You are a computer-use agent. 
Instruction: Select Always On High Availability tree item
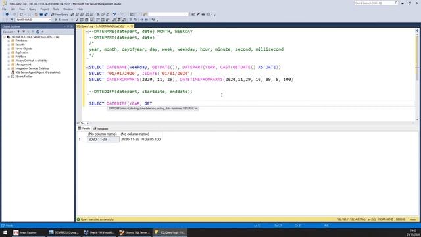(x=32, y=61)
